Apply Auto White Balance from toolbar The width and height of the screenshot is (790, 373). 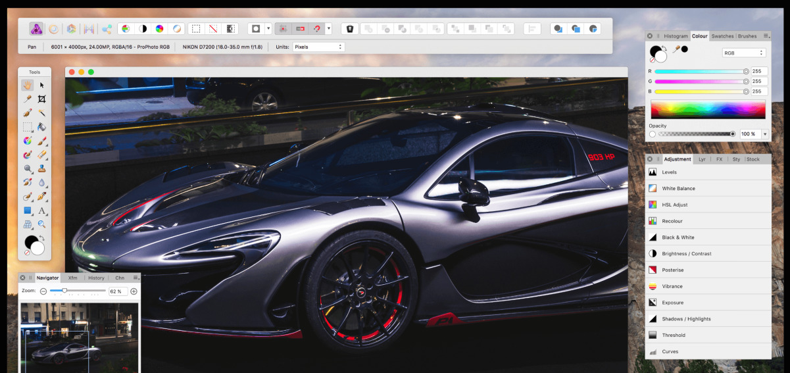pos(176,29)
